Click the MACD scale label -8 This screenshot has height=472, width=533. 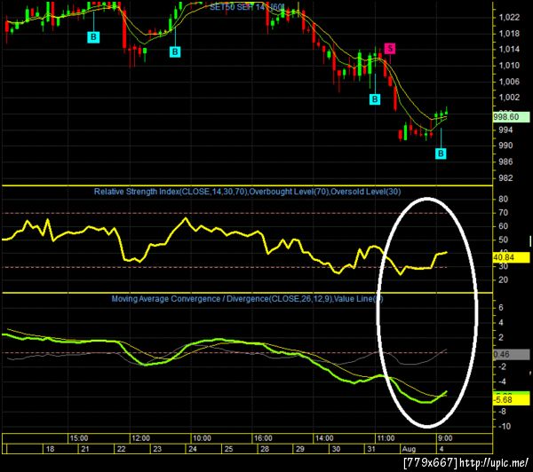502,412
